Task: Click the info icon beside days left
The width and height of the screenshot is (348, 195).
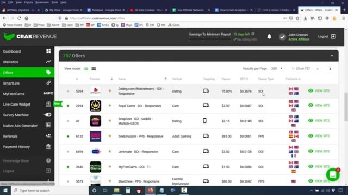Action: (x=253, y=34)
